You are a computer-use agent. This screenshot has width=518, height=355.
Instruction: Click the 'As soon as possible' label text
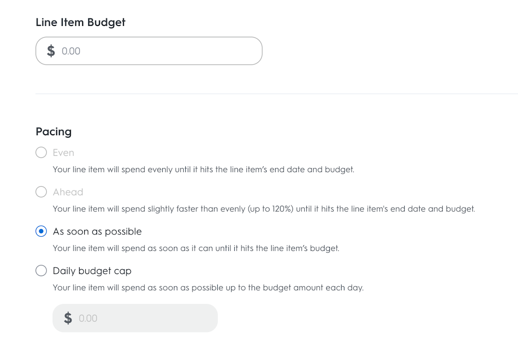(97, 232)
